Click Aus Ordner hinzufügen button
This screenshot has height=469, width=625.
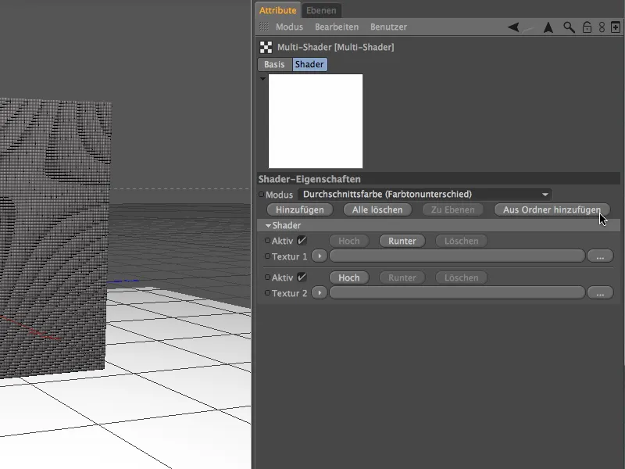click(552, 209)
